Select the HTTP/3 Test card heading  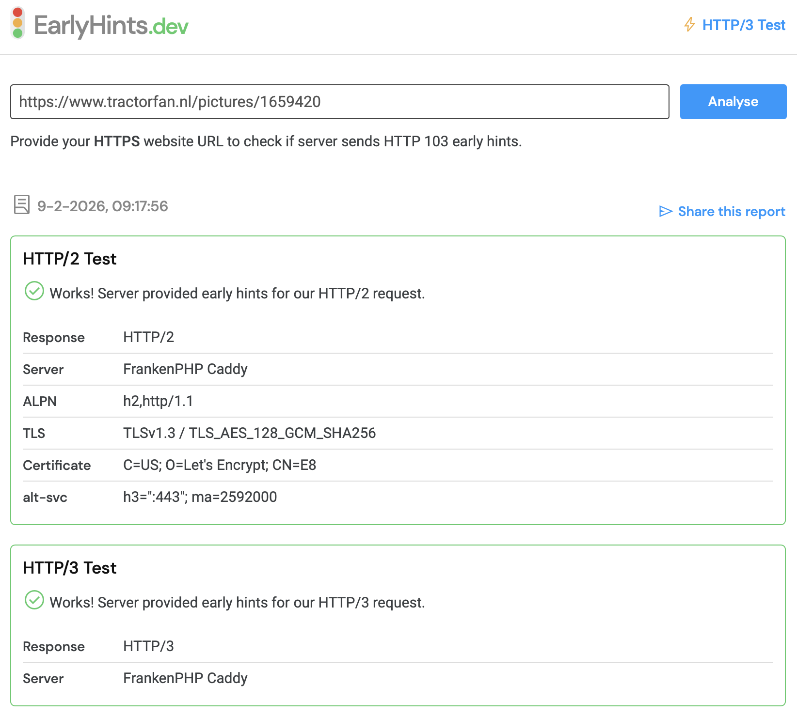(x=70, y=568)
